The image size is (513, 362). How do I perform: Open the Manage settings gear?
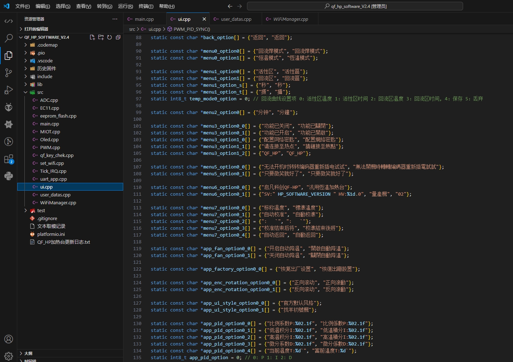click(x=9, y=356)
